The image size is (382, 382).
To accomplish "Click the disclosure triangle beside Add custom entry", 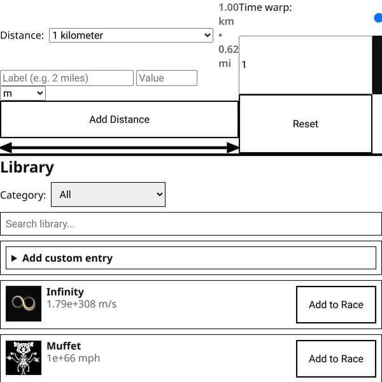I will tap(14, 258).
